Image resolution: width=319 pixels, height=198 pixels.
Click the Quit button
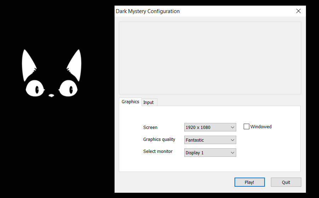pyautogui.click(x=286, y=182)
